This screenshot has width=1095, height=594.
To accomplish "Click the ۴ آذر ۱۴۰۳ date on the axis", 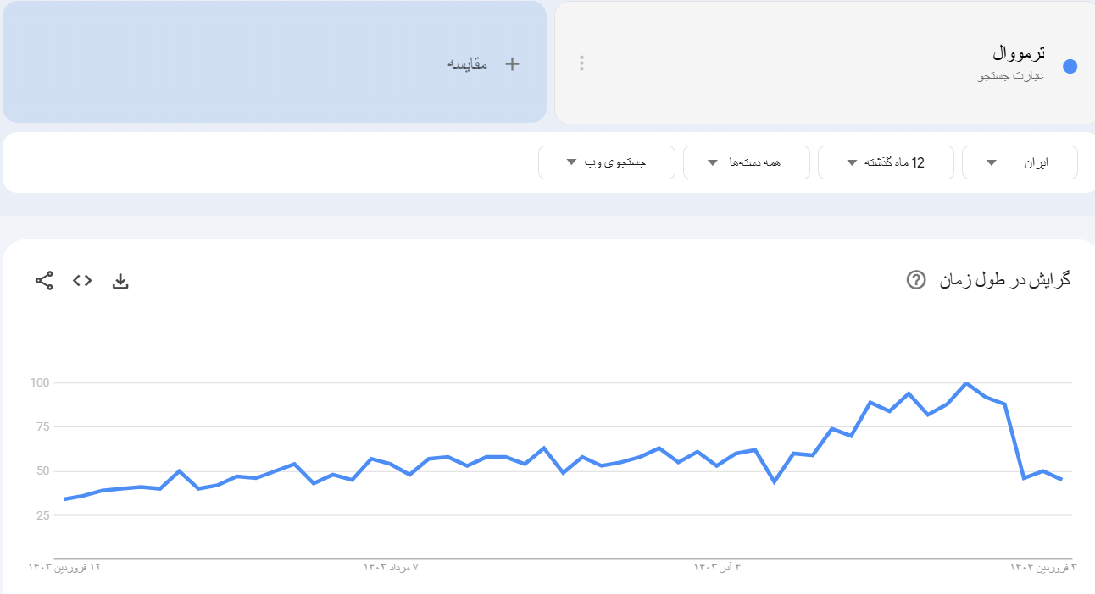I will point(719,569).
